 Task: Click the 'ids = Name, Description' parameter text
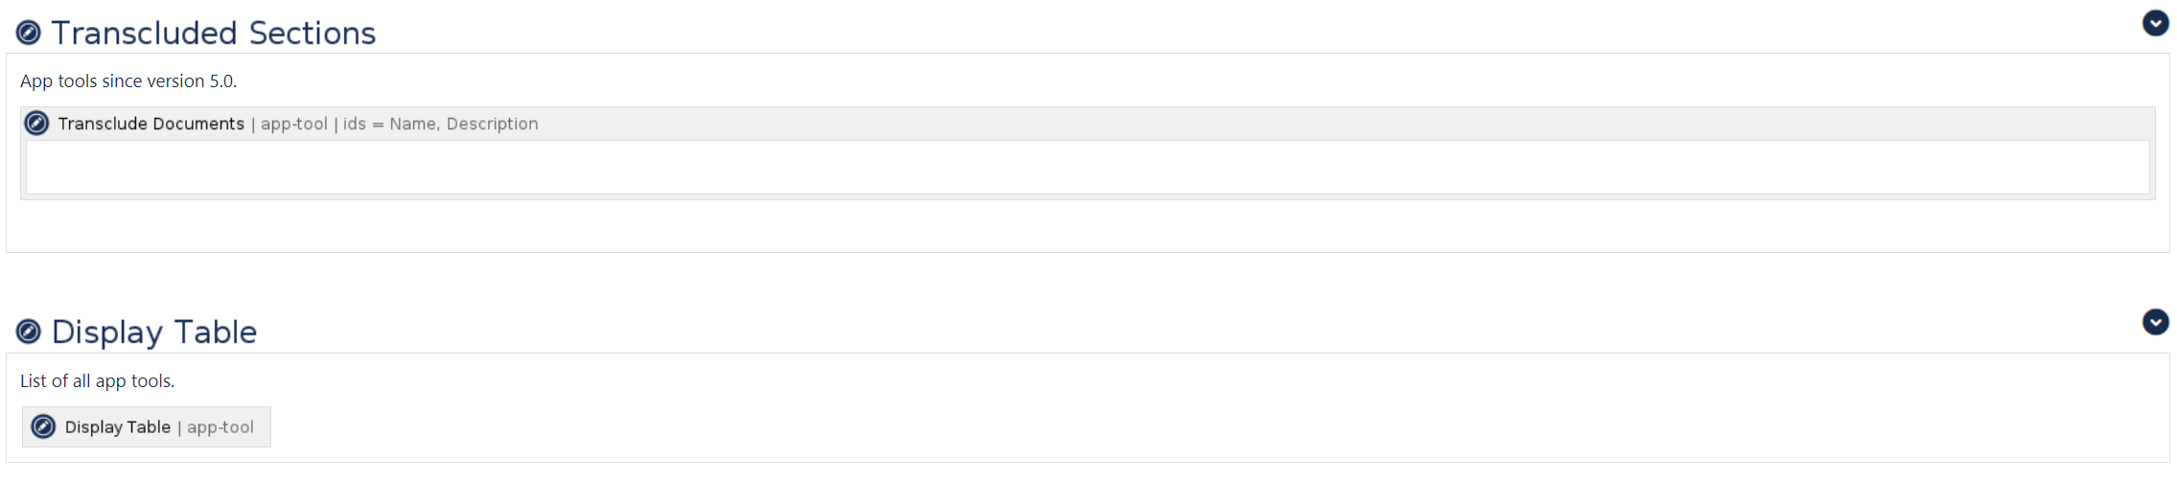pyautogui.click(x=440, y=124)
